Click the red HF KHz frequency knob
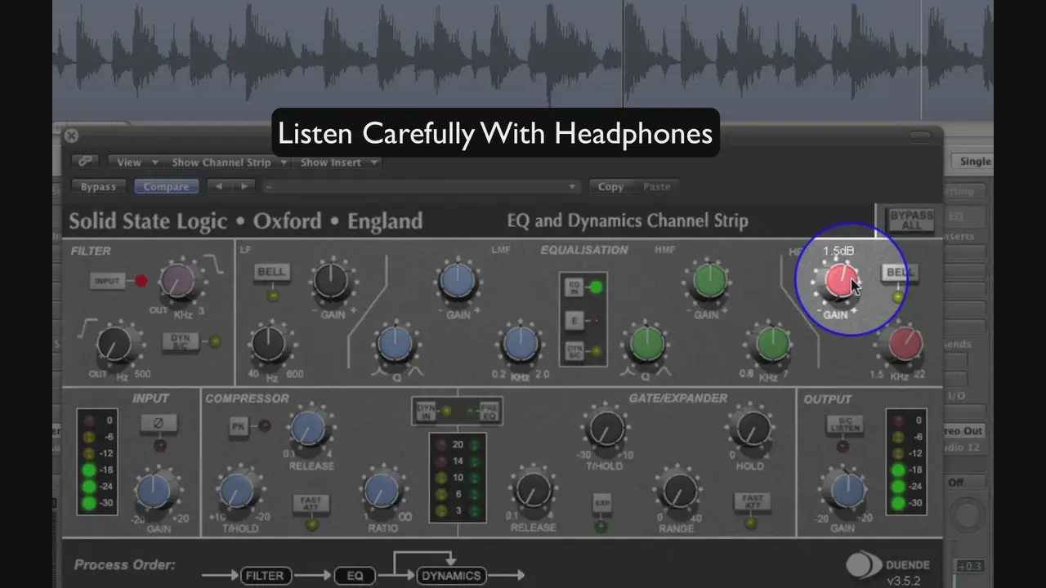1046x588 pixels. [904, 344]
